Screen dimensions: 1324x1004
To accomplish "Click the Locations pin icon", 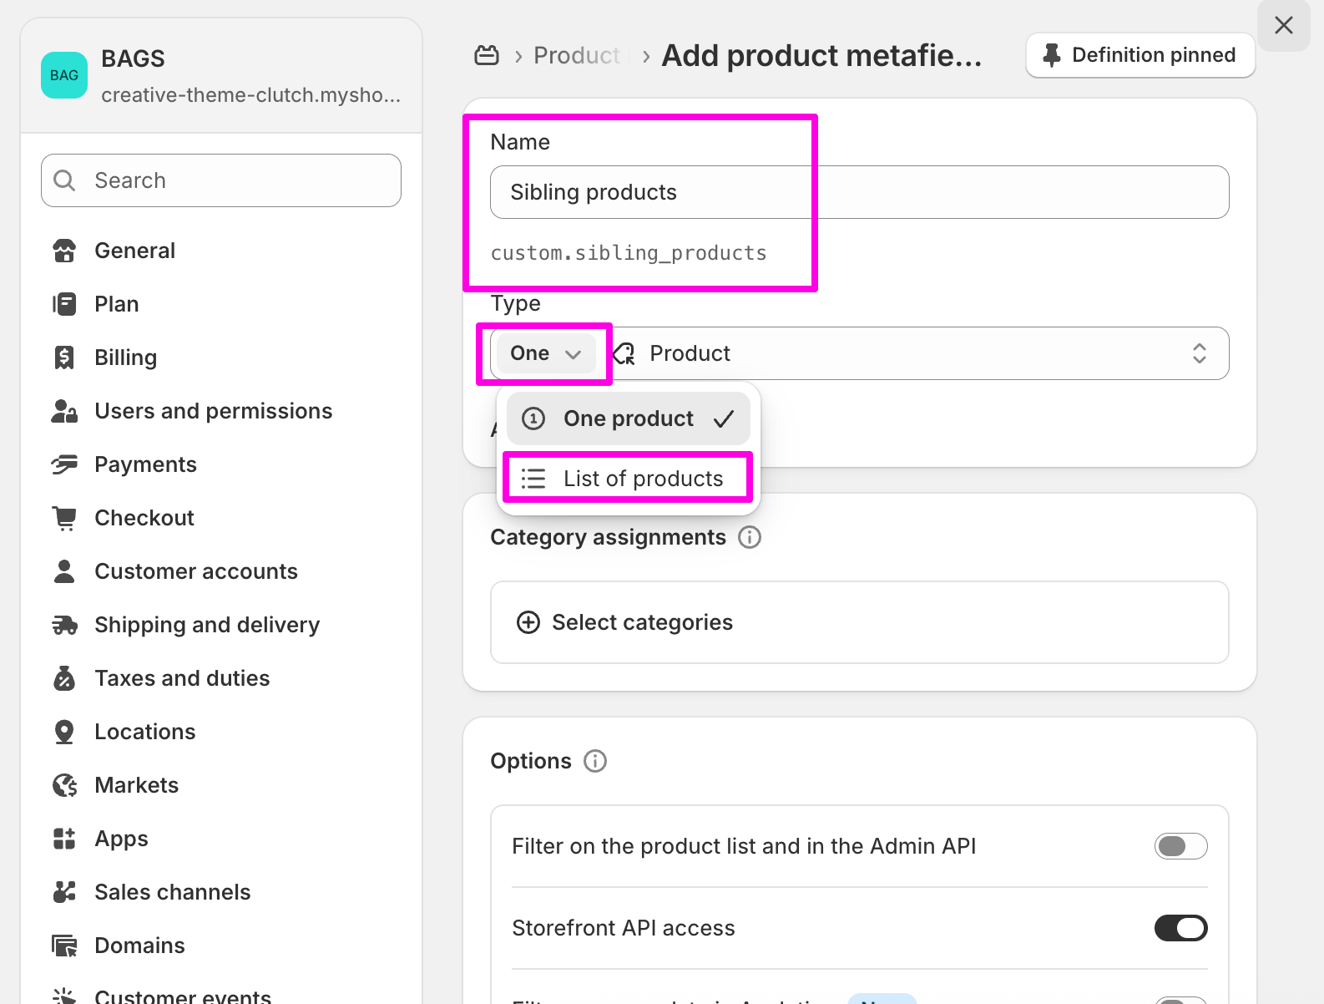I will pos(63,732).
